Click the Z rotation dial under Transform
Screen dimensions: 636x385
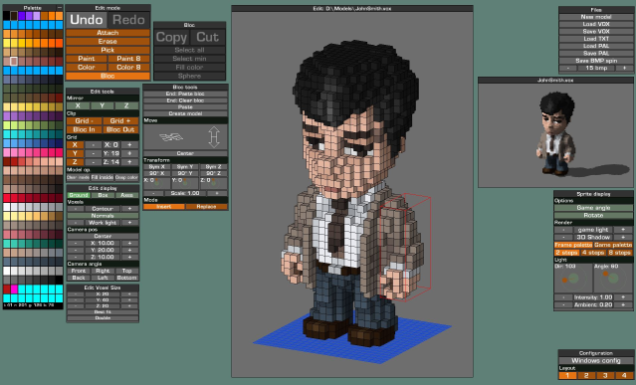coord(213,183)
